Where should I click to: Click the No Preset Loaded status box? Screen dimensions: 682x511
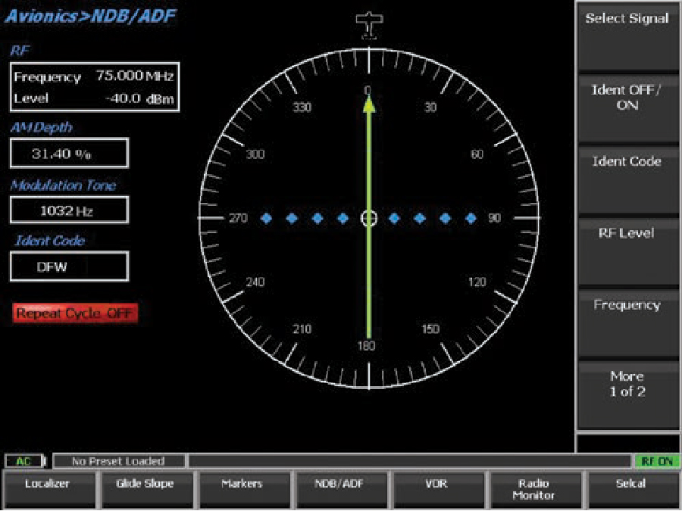(118, 460)
